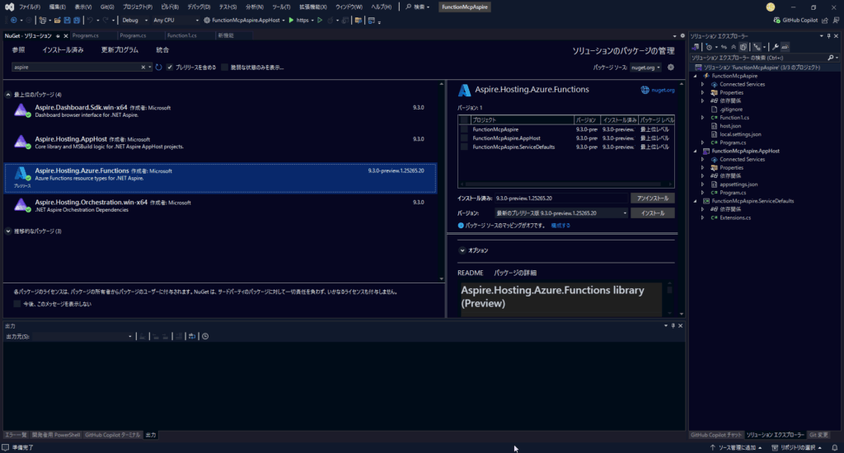Switch to the Installed packages tab
The width and height of the screenshot is (844, 453).
(63, 50)
